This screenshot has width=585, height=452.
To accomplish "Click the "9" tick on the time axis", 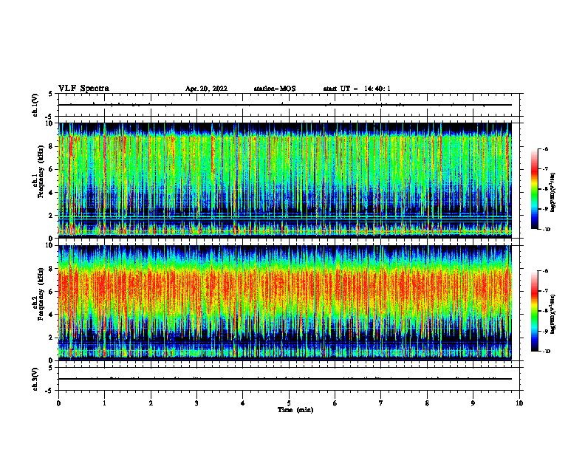I will [473, 403].
